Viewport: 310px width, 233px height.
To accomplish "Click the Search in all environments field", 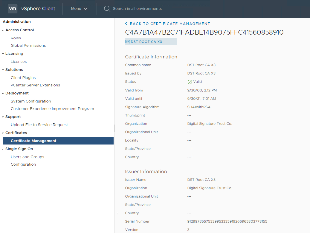I will 137,9.
